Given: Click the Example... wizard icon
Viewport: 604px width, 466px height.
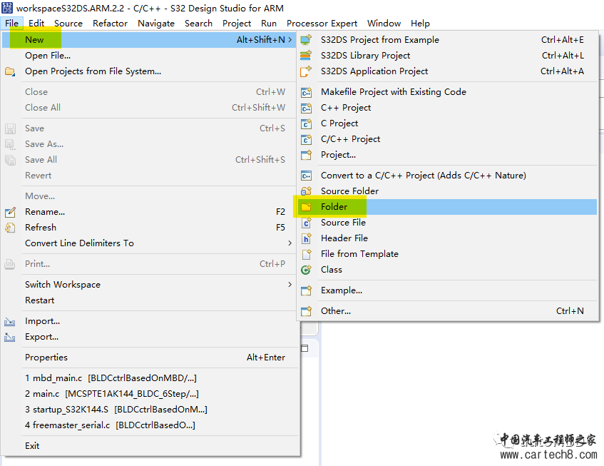Looking at the screenshot, I should [x=306, y=290].
